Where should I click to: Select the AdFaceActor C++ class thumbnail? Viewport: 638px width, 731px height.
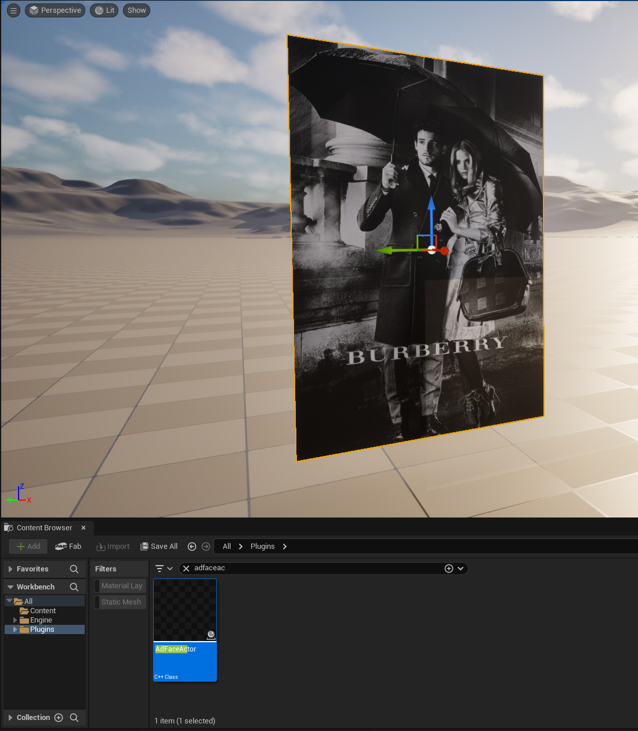pyautogui.click(x=185, y=610)
